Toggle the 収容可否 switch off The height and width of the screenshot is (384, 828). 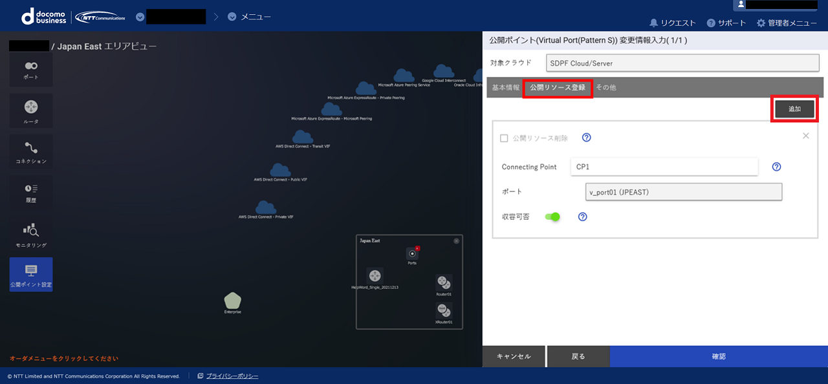552,217
